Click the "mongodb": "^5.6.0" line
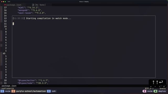The height and width of the screenshot is (94, 168). [x=30, y=10]
